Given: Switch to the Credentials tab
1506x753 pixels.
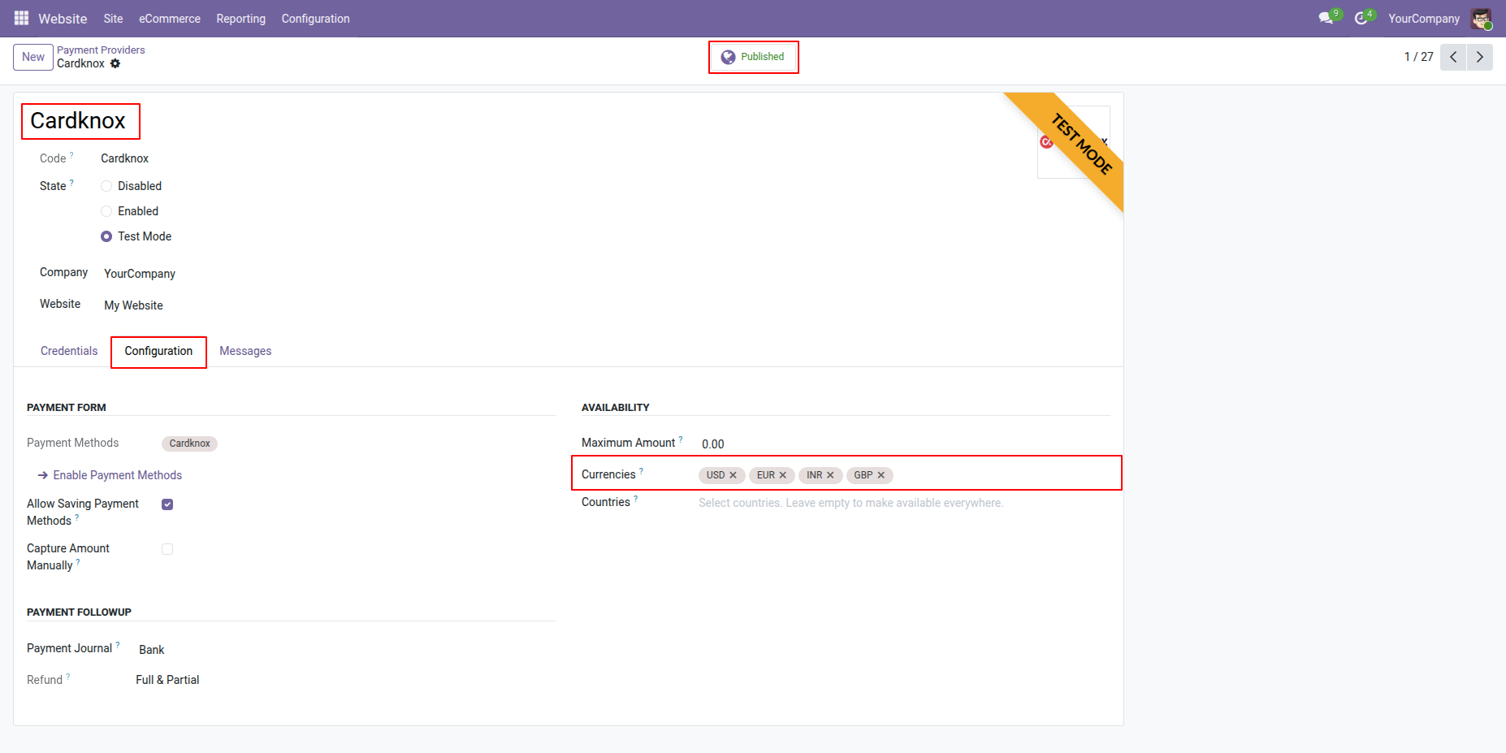Looking at the screenshot, I should pyautogui.click(x=69, y=351).
